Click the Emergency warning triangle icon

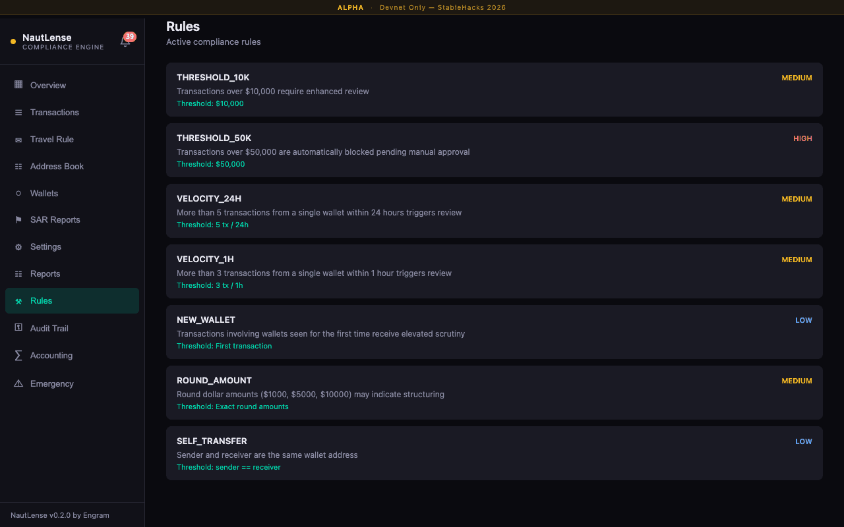click(18, 383)
